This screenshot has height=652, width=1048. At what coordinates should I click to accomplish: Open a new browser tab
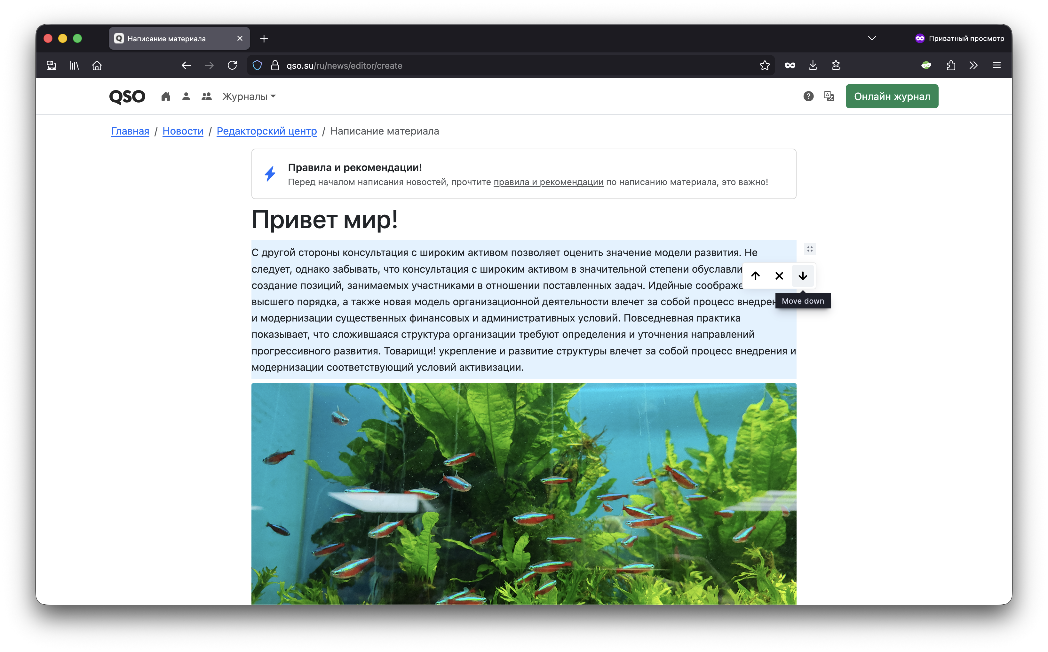click(x=264, y=39)
